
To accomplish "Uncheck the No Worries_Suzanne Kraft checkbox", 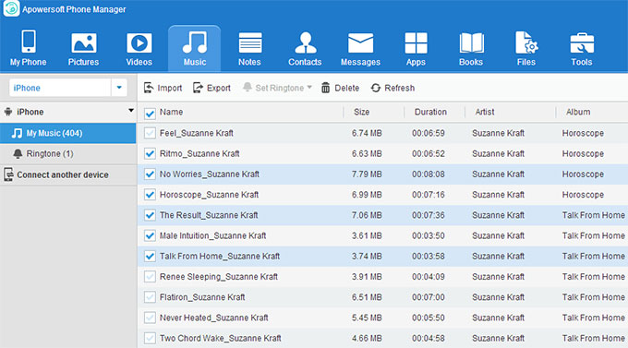I will point(150,174).
